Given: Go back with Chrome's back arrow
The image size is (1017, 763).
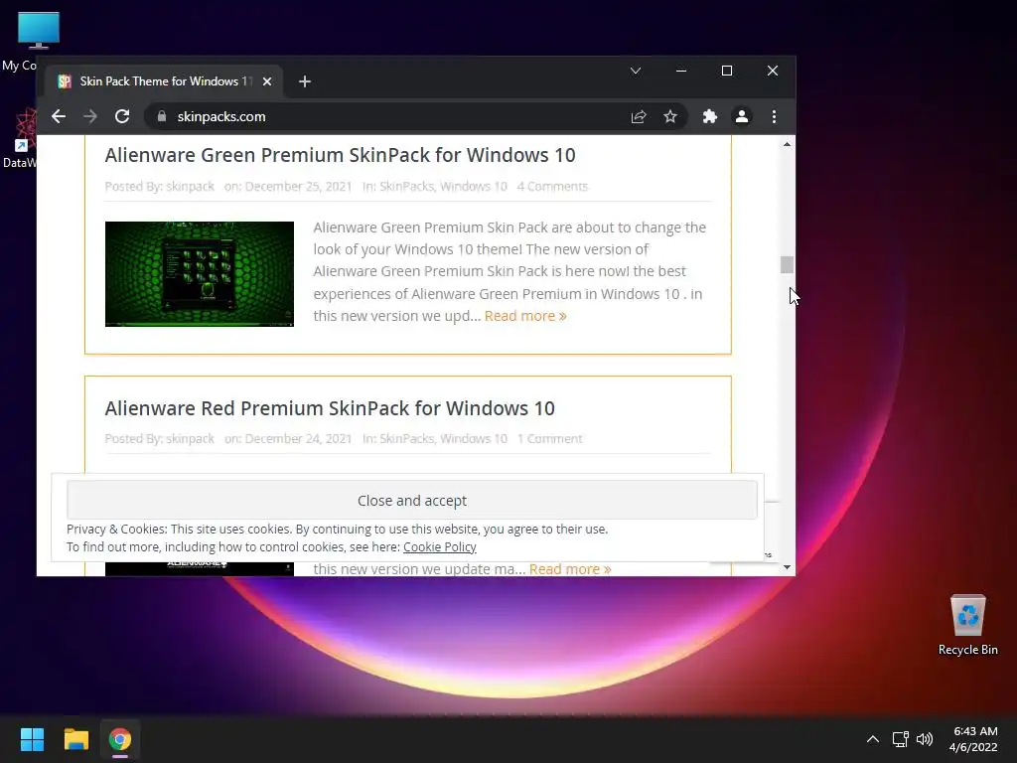Looking at the screenshot, I should pos(59,117).
